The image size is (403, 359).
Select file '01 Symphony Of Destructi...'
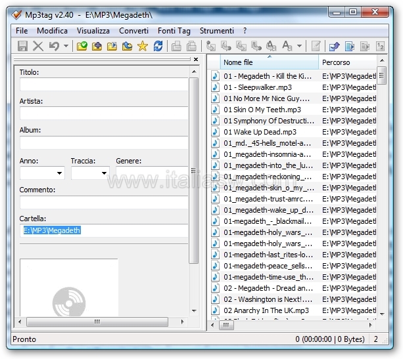pyautogui.click(x=269, y=121)
